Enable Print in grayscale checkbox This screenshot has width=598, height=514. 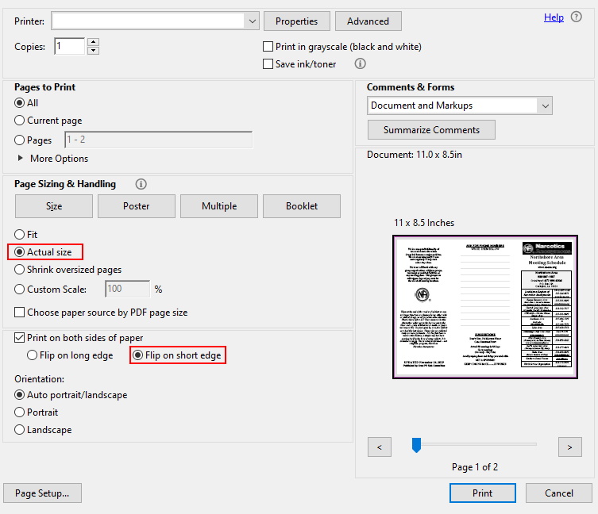pyautogui.click(x=268, y=47)
